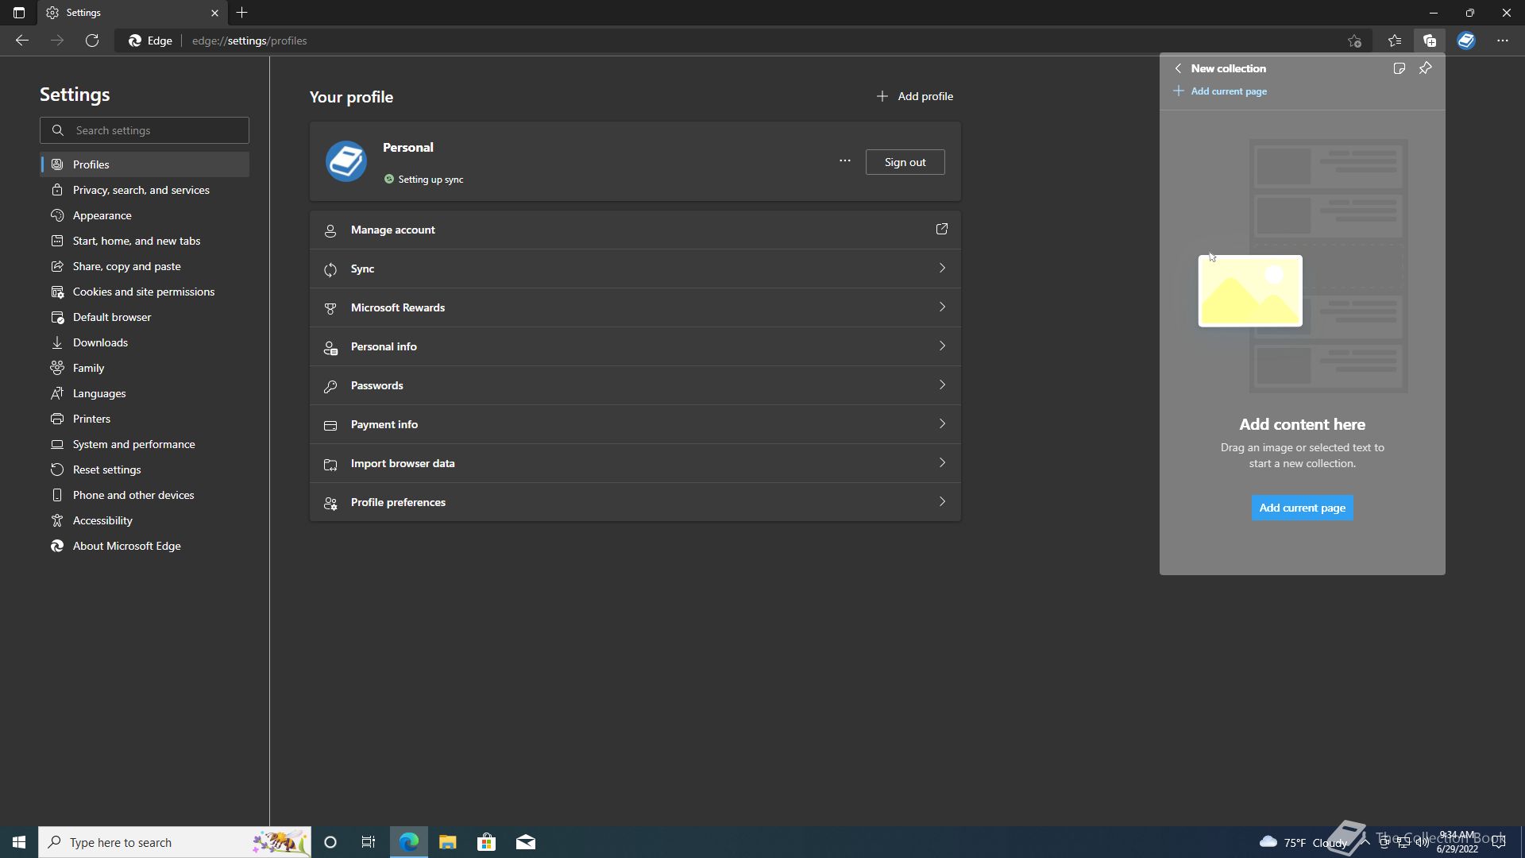
Task: Open System and performance settings
Action: tap(145, 444)
